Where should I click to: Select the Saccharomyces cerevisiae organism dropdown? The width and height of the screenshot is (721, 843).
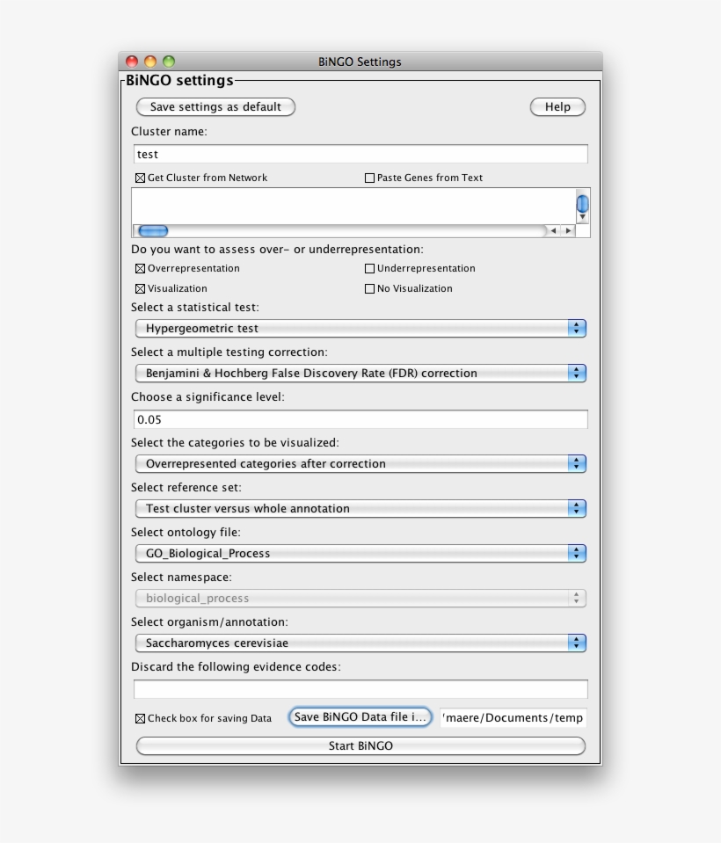(360, 643)
